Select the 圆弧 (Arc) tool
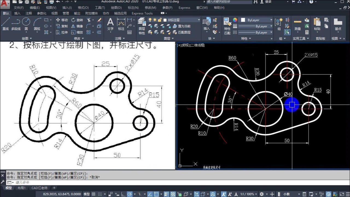The image size is (350, 197). point(37,24)
